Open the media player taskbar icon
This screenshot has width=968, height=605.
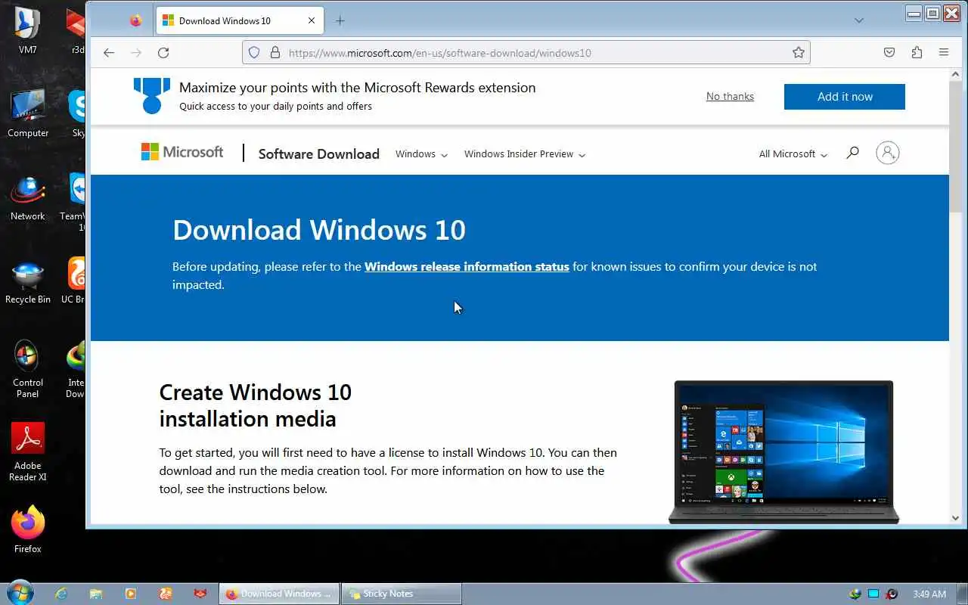[x=131, y=594]
